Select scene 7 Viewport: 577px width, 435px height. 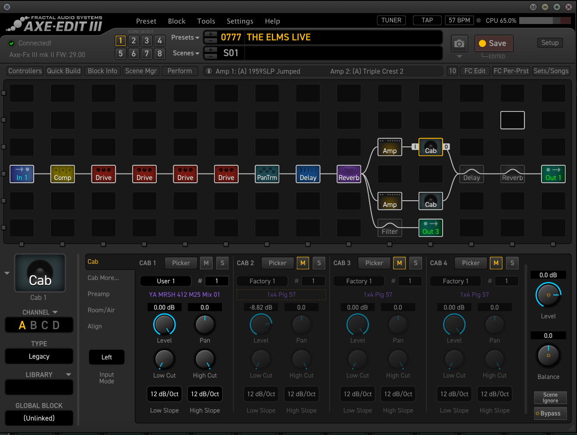click(147, 54)
